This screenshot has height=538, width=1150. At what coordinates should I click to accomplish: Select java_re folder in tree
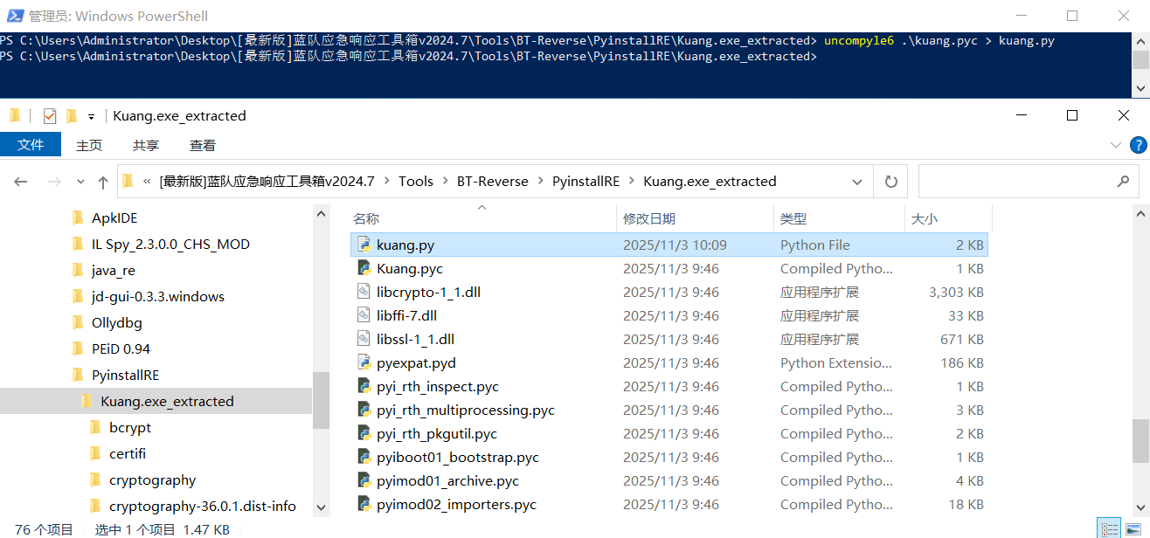click(113, 271)
